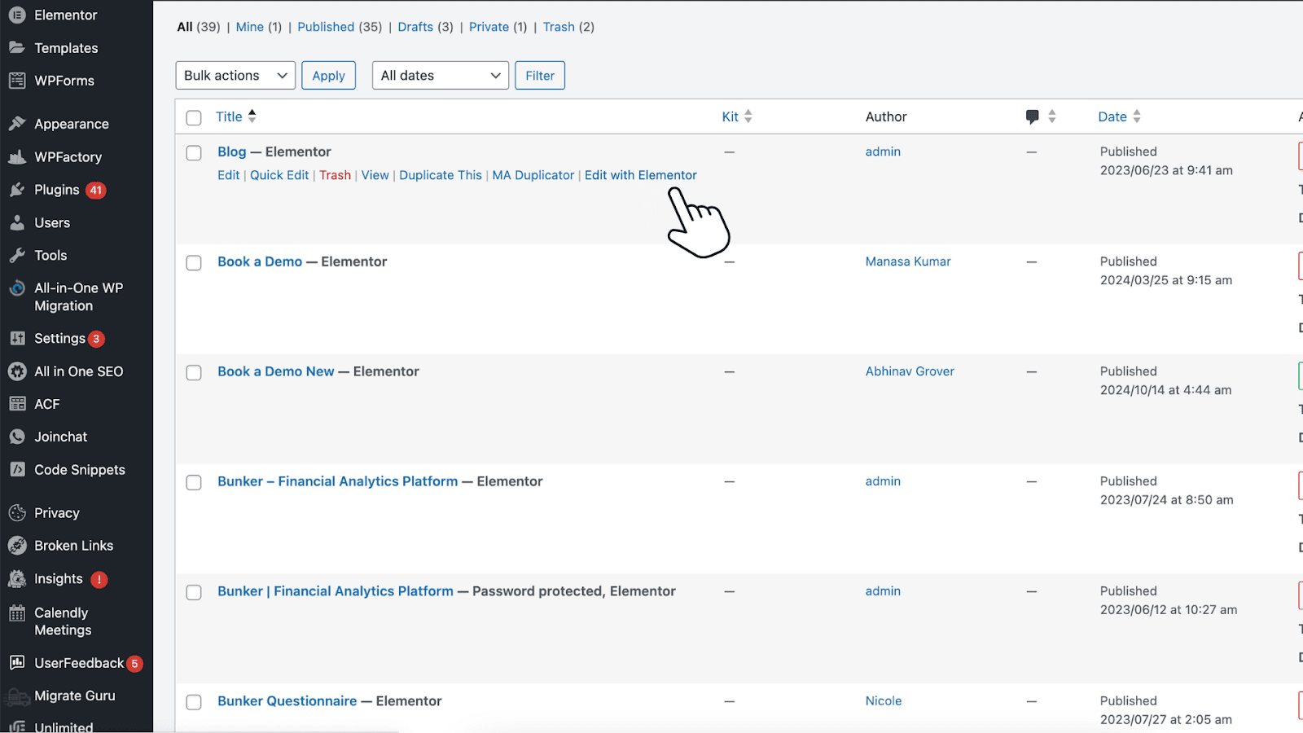
Task: Open the Trash pages filter
Action: click(x=559, y=27)
